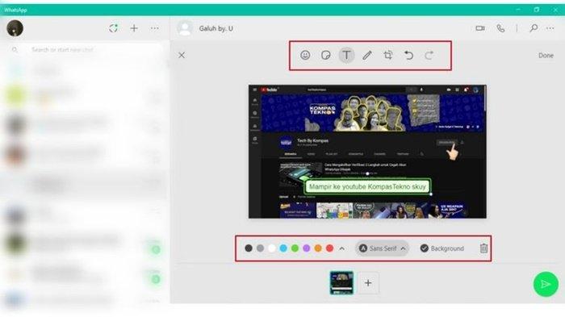Close the image editor with X
Viewport: 565px width, 317px height.
tap(182, 55)
